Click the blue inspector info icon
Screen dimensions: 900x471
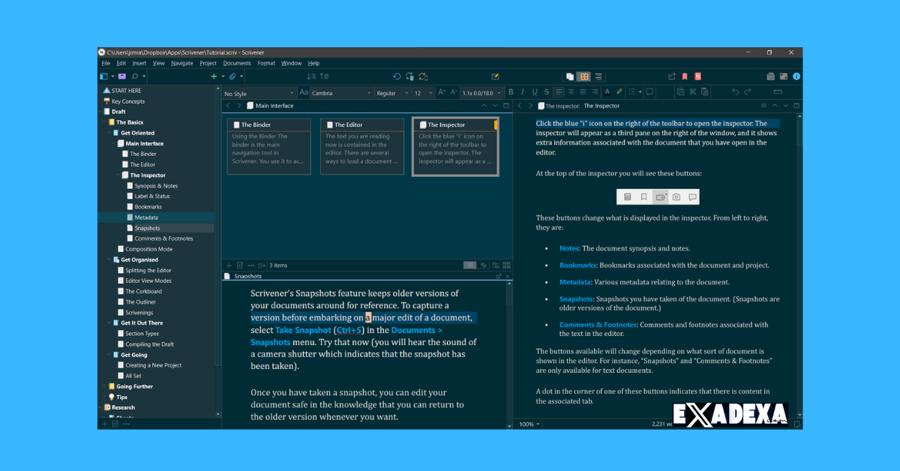796,76
